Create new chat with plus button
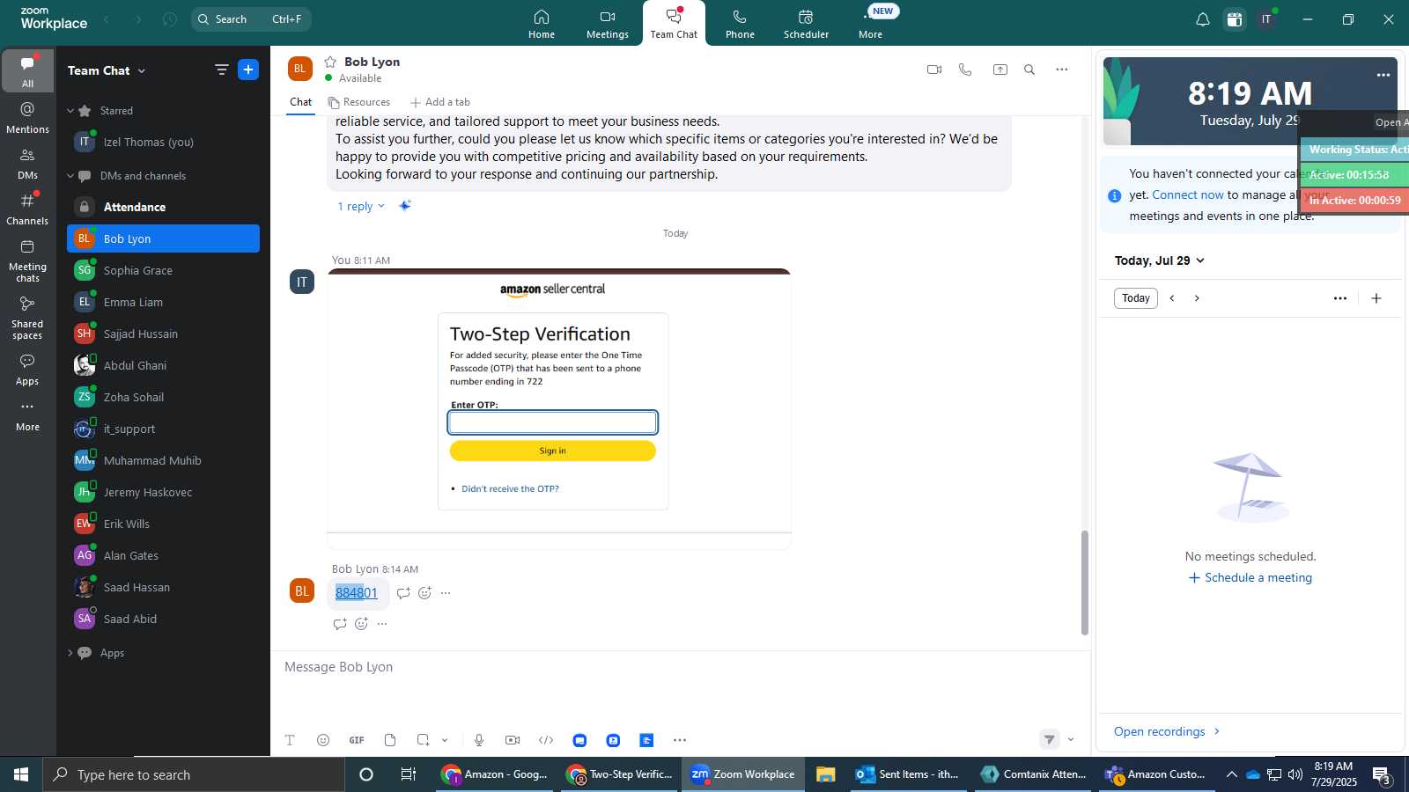Viewport: 1409px width, 792px height. pyautogui.click(x=248, y=70)
